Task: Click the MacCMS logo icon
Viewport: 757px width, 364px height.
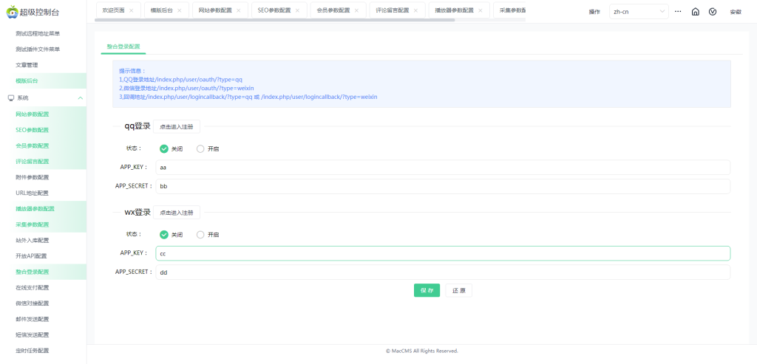Action: (x=12, y=12)
